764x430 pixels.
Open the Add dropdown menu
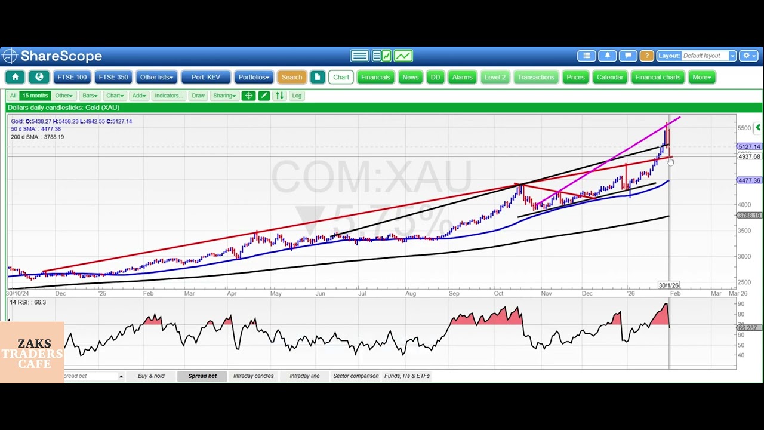(139, 96)
